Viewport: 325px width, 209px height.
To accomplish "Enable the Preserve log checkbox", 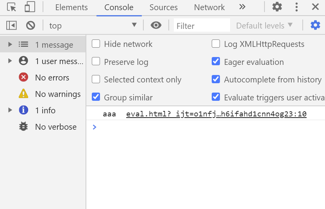I will coord(96,61).
